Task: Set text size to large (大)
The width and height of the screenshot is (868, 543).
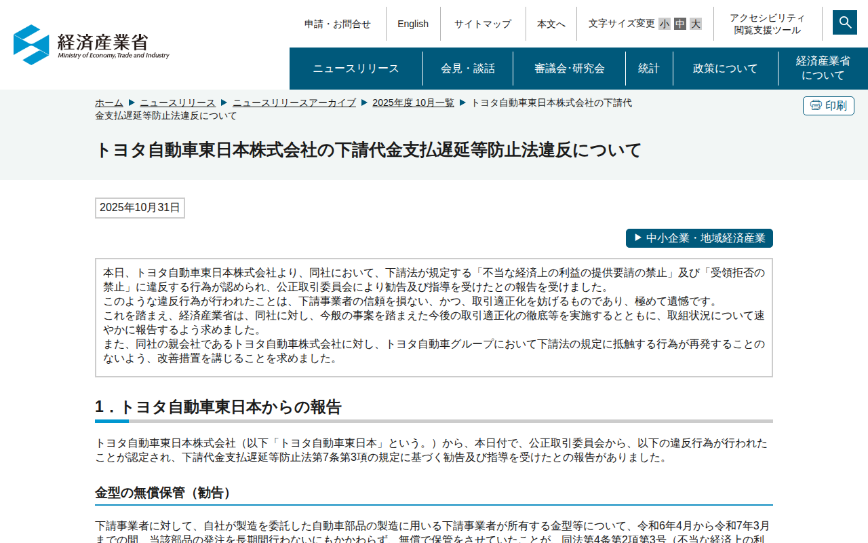Action: pyautogui.click(x=696, y=24)
